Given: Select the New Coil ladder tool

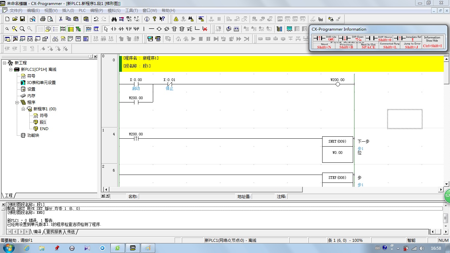Looking at the screenshot, I should (159, 29).
